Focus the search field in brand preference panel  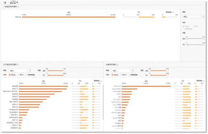pyautogui.click(x=121, y=71)
